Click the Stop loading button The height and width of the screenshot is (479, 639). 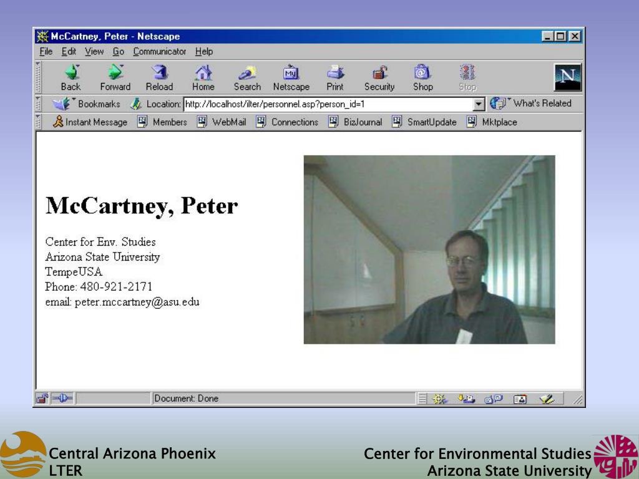(x=467, y=78)
